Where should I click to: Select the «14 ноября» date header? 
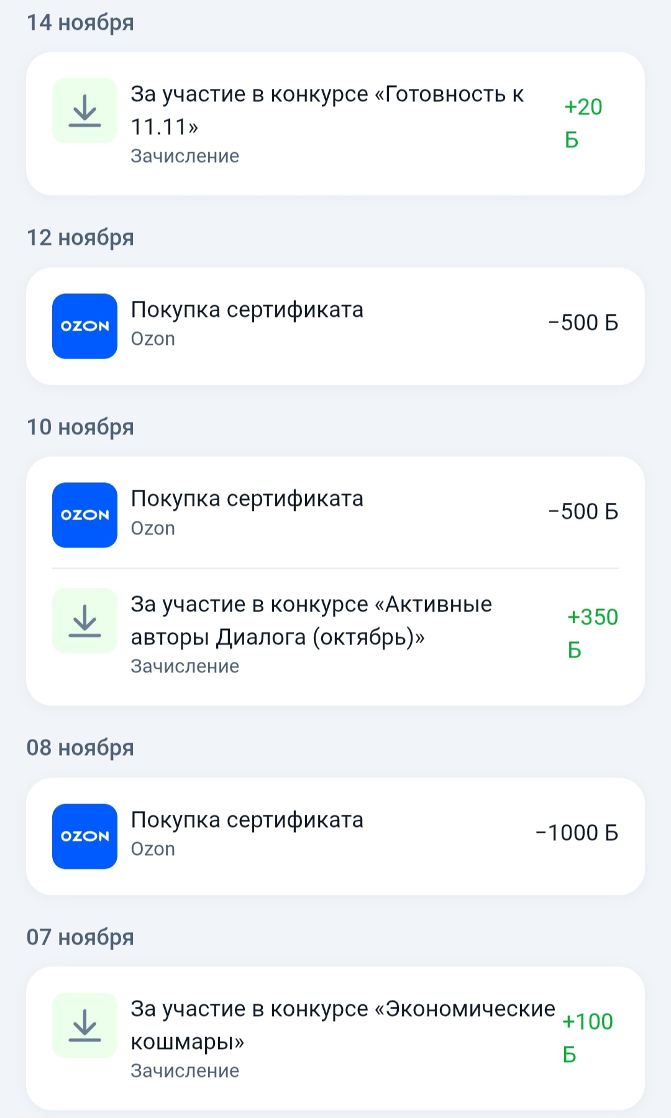pos(80,22)
